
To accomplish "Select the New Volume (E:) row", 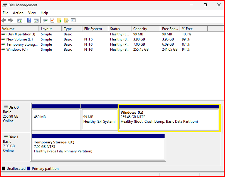I will pyautogui.click(x=20, y=39).
